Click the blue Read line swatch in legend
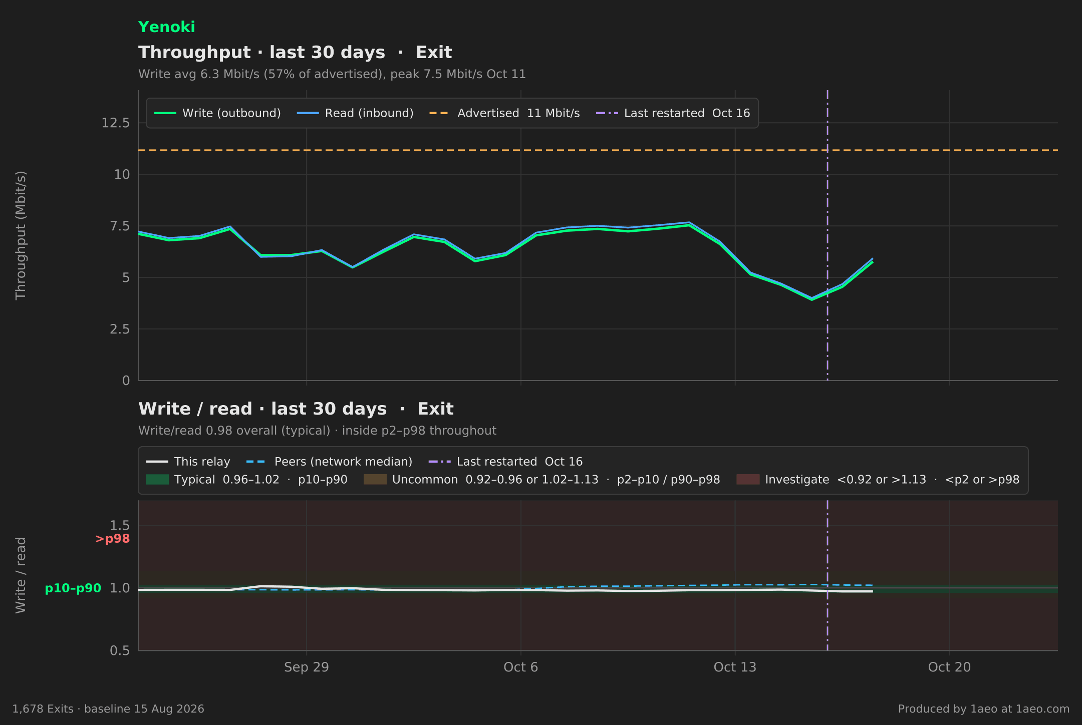The width and height of the screenshot is (1082, 725). click(308, 113)
